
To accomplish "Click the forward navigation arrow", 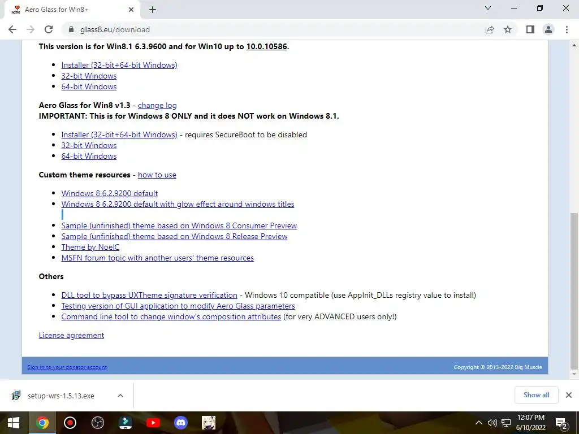I will (31, 29).
